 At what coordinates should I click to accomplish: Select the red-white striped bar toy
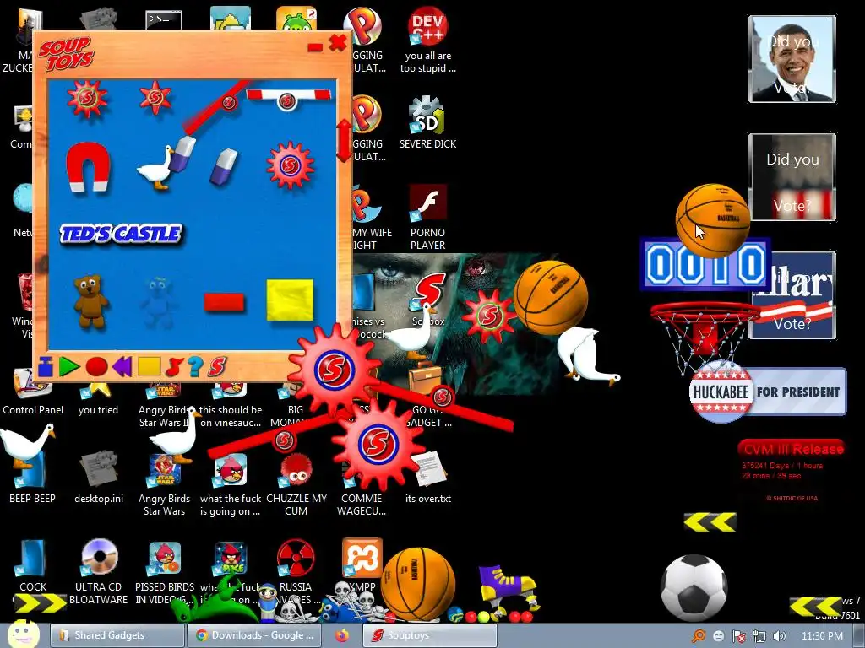(x=288, y=98)
